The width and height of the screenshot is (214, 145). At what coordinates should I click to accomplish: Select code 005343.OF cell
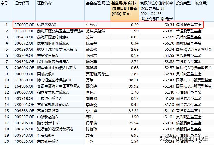coord(24,135)
